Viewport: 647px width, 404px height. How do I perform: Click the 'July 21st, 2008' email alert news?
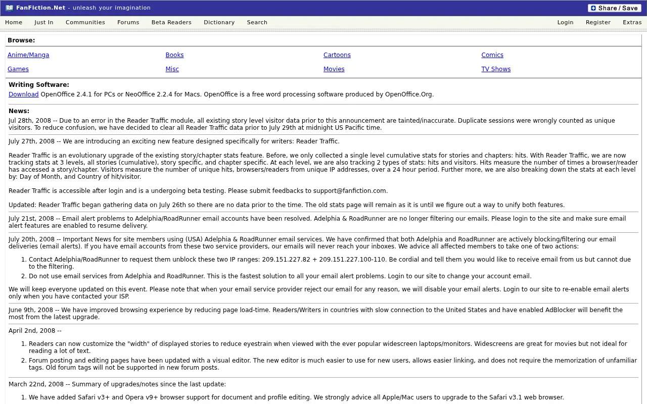[x=317, y=222]
